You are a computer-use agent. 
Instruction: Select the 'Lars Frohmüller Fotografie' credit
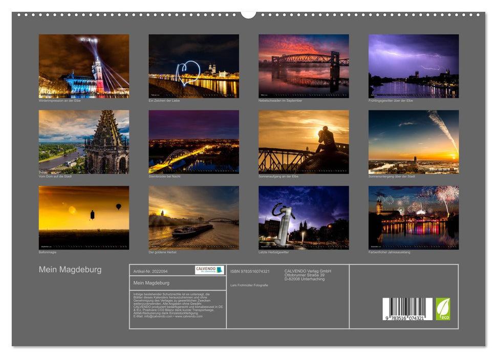[x=249, y=285]
